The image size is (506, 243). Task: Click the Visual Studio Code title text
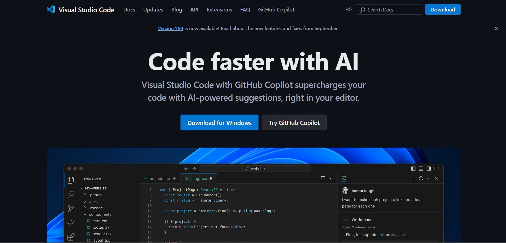click(x=86, y=10)
